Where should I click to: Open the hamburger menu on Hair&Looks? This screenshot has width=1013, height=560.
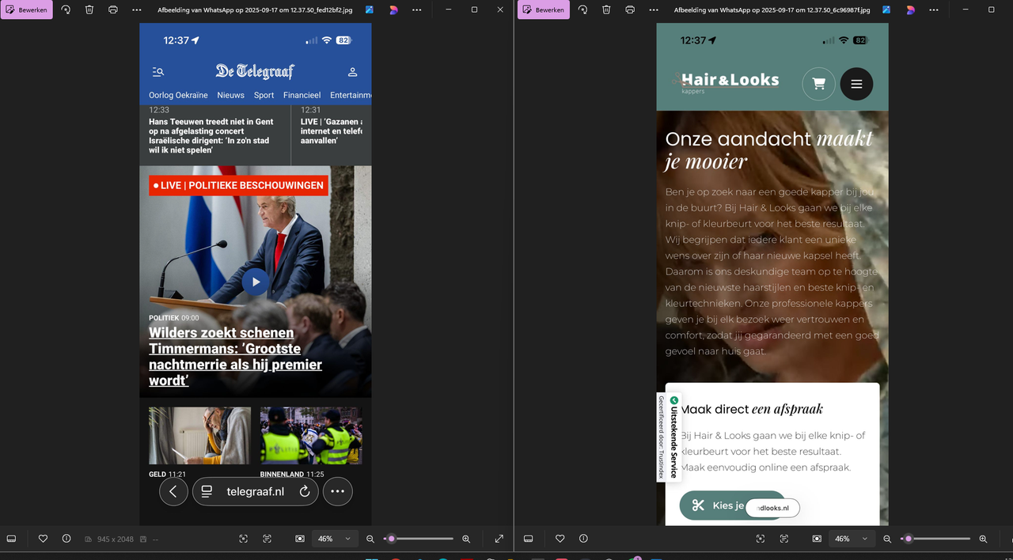point(856,84)
